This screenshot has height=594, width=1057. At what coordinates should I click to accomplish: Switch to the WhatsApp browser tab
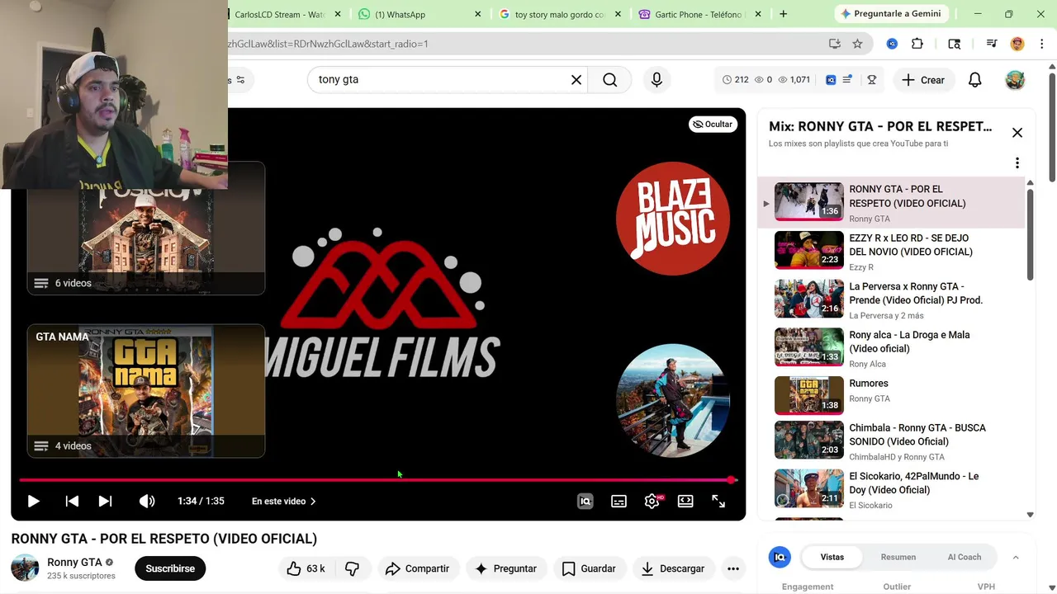point(419,14)
